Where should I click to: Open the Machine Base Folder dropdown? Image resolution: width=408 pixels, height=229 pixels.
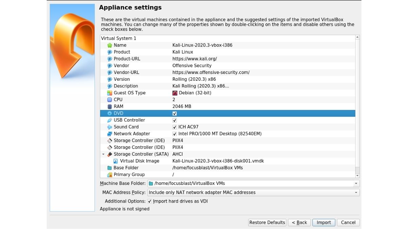(356, 183)
